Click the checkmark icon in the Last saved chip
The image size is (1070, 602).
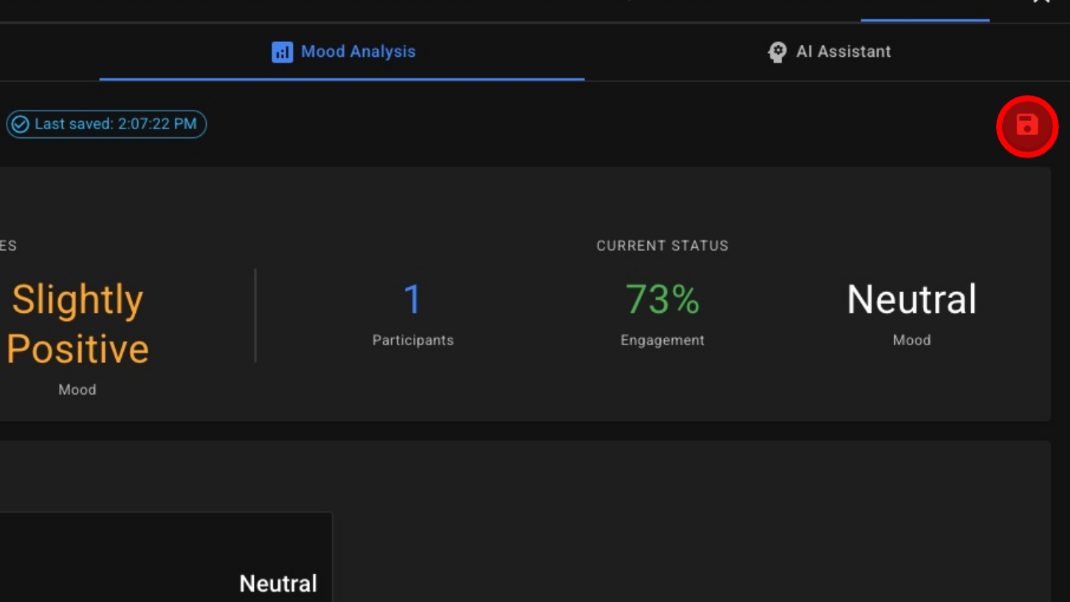tap(21, 124)
